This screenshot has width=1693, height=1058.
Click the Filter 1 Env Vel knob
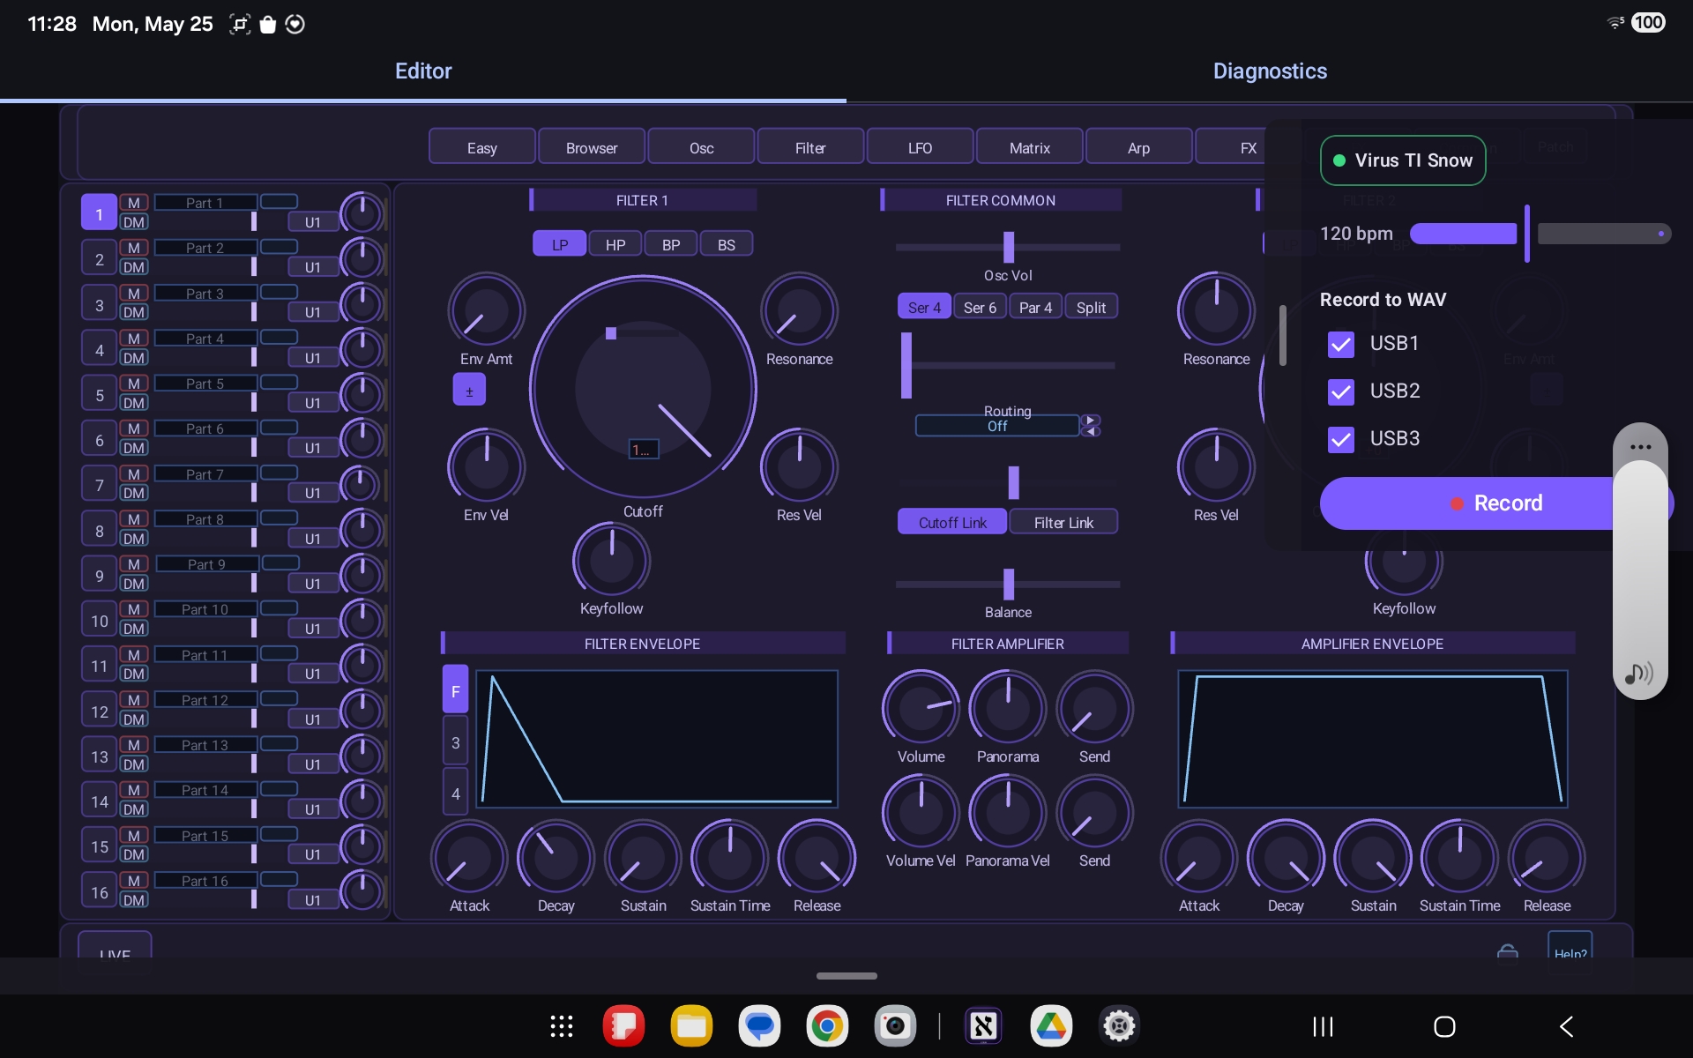(486, 466)
